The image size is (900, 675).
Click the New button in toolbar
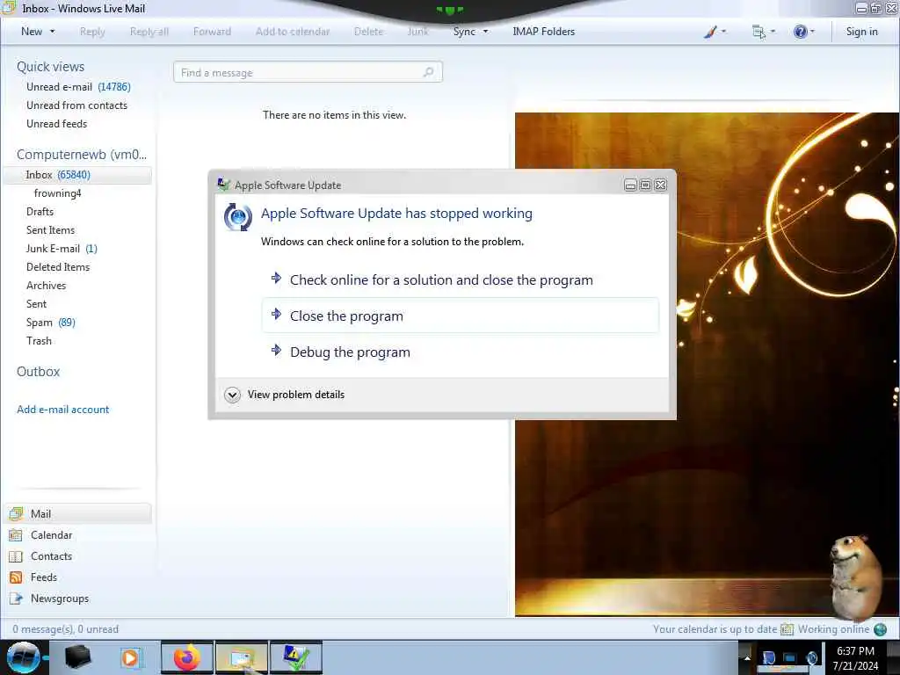click(32, 32)
